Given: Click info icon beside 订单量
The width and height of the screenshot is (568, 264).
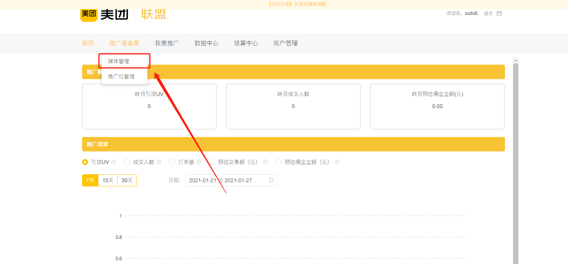Looking at the screenshot, I should [199, 162].
